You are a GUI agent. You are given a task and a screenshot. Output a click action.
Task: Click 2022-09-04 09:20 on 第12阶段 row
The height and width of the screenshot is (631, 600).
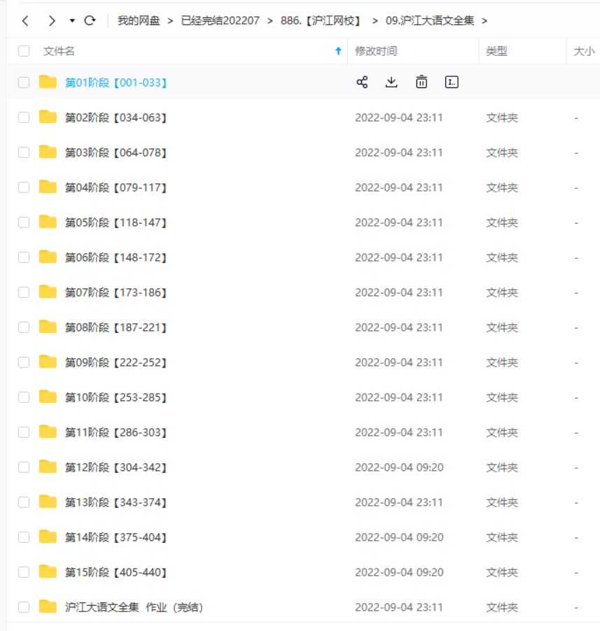(399, 467)
